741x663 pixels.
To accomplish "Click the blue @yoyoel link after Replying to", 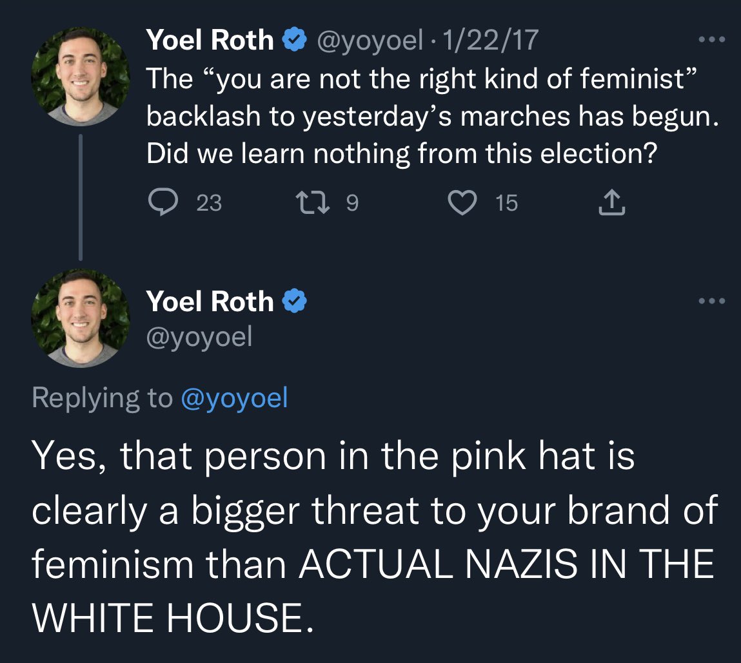I will click(x=234, y=398).
